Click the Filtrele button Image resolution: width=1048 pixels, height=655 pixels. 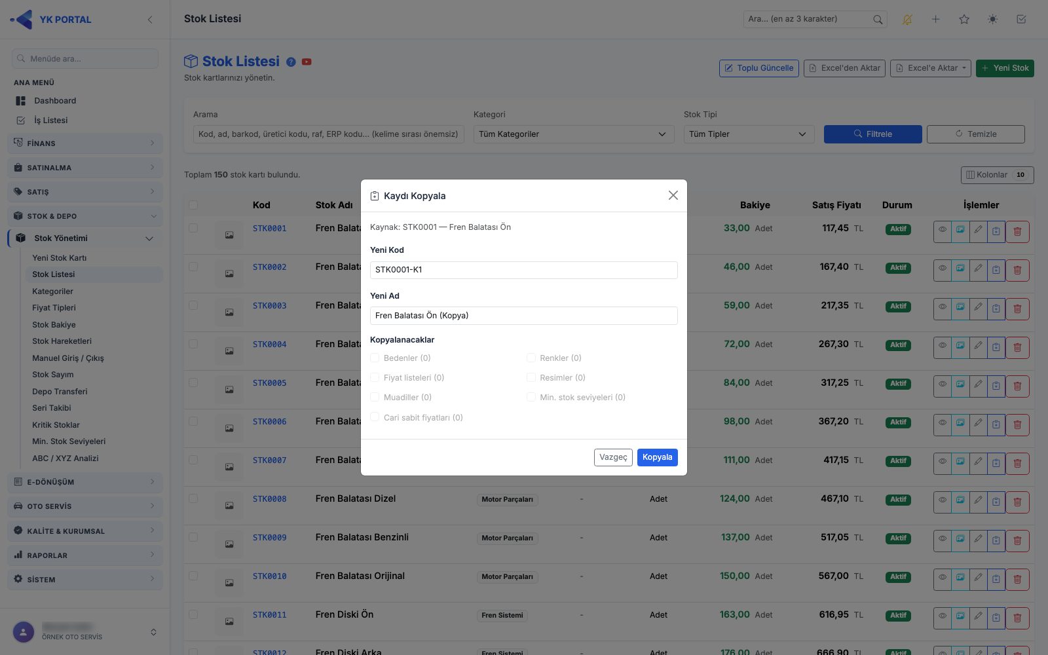[872, 134]
